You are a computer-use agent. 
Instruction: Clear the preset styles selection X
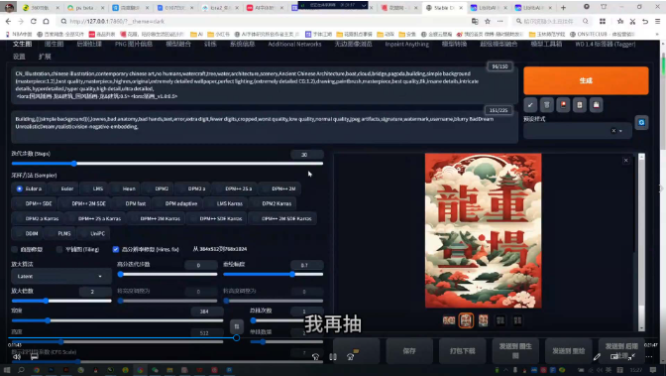(613, 131)
